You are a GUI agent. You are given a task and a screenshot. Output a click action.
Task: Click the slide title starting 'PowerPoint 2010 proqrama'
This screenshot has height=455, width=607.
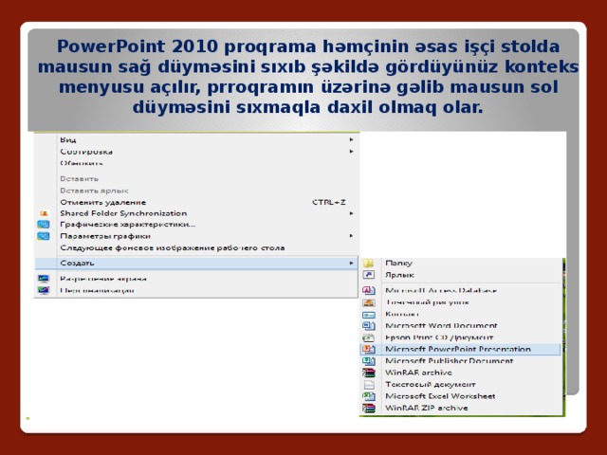click(307, 77)
